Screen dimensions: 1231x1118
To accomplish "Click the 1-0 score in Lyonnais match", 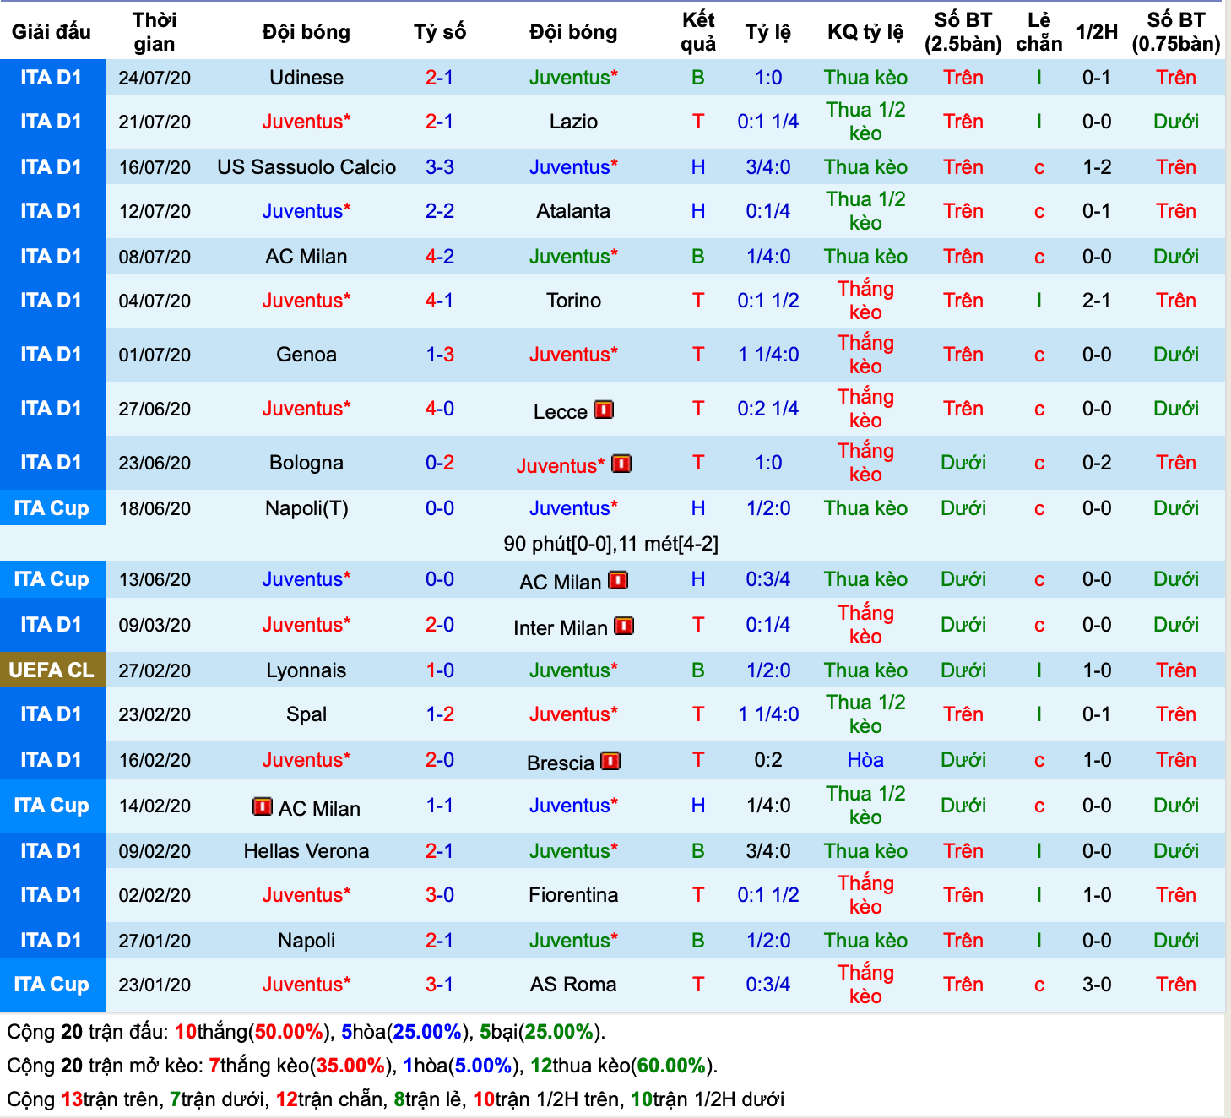I will pyautogui.click(x=440, y=670).
